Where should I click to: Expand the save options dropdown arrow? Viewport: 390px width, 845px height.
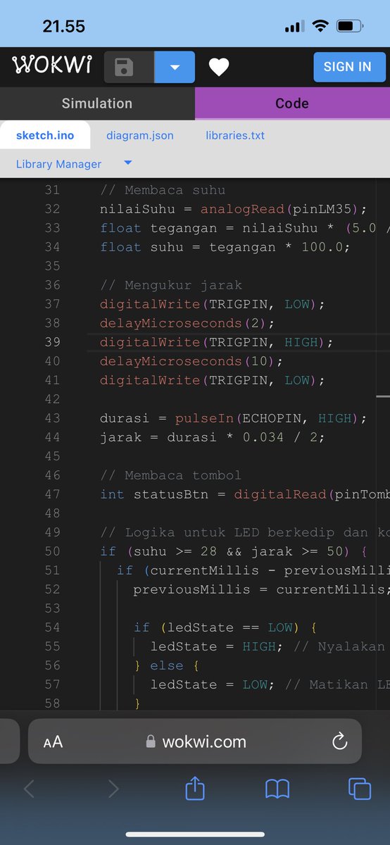pyautogui.click(x=175, y=68)
